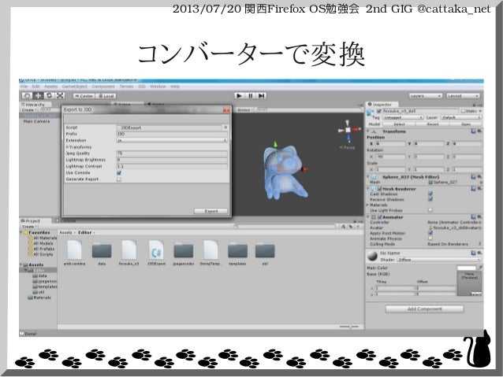Click the Export button

click(211, 211)
